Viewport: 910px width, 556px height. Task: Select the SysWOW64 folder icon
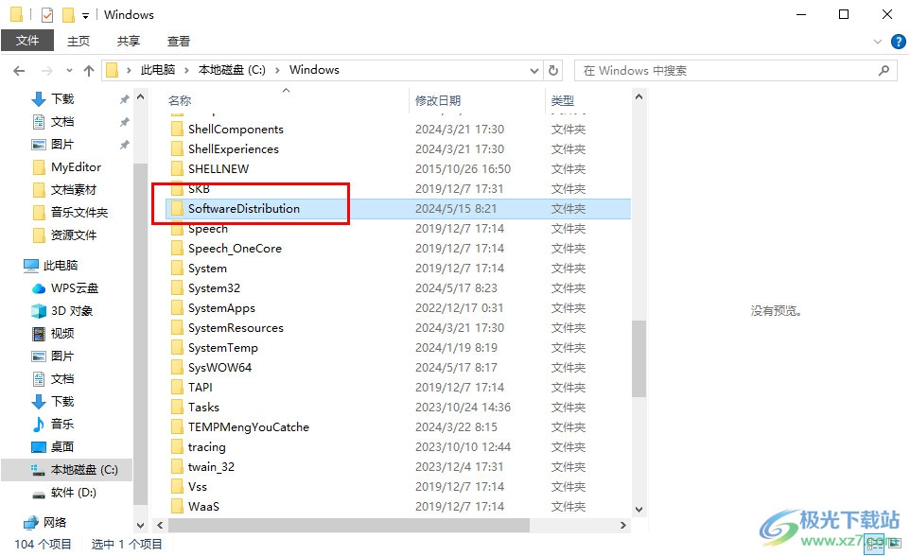click(x=177, y=368)
